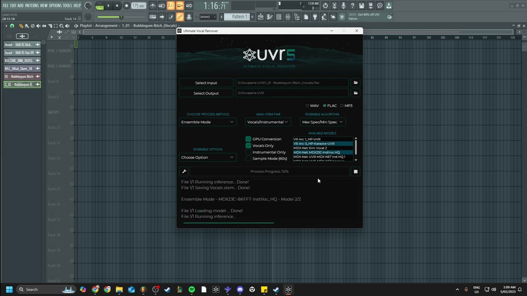
Task: Click the FL Studio shopping cart icon
Action: pyautogui.click(x=342, y=17)
